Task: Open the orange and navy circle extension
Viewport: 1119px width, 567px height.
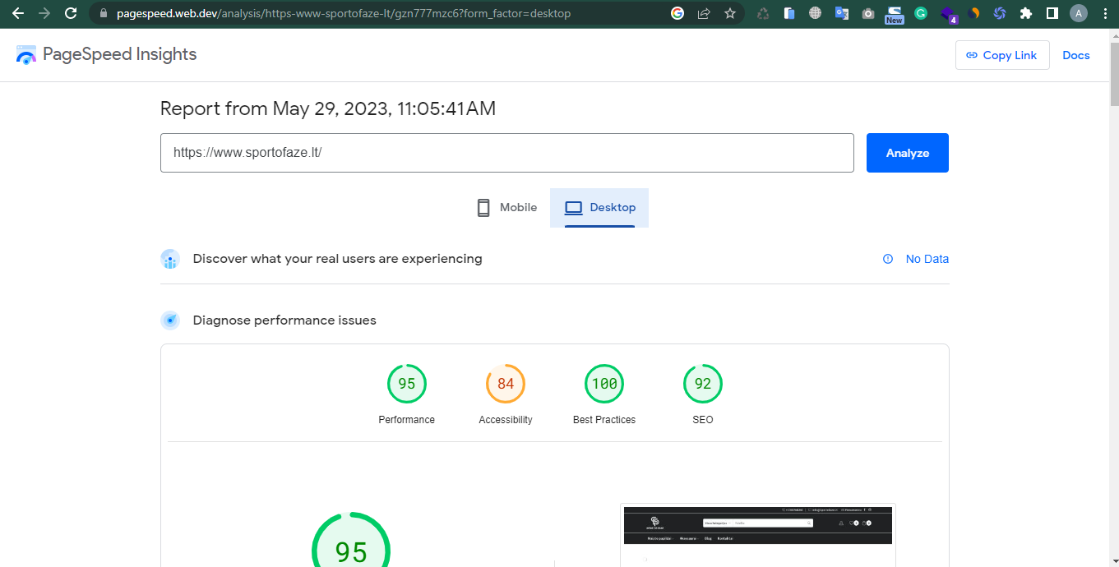Action: point(974,13)
